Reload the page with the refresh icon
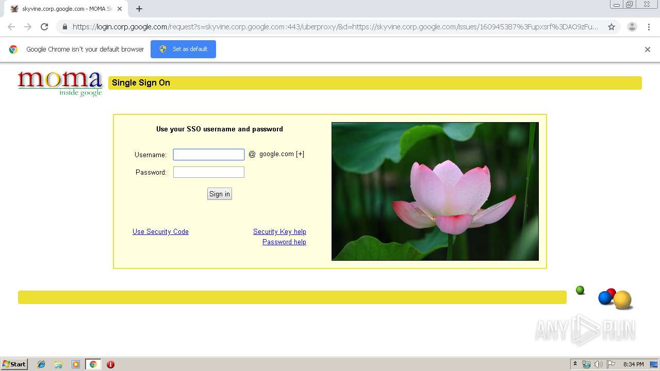Screen dimensions: 660x371 tap(44, 27)
